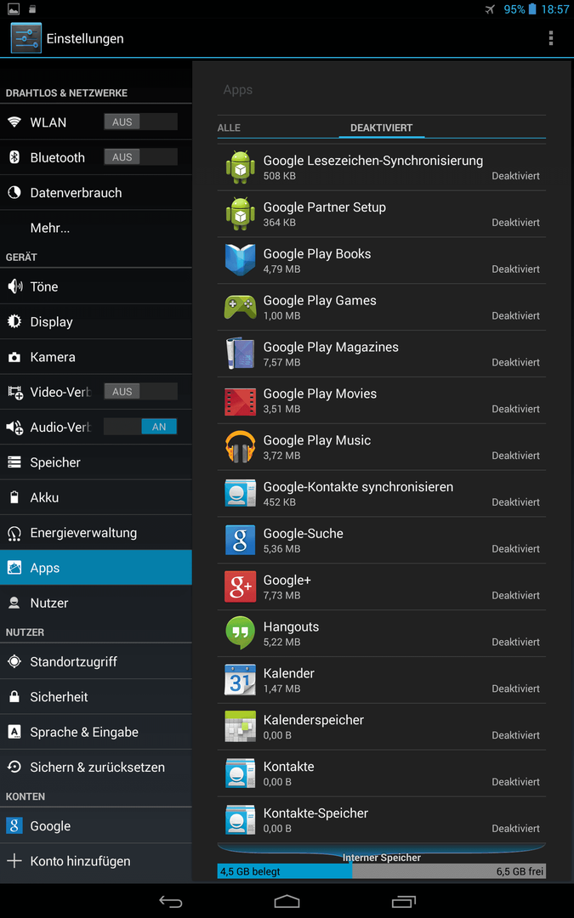Open Sprache & Eingabe settings
The width and height of the screenshot is (574, 918).
[x=96, y=732]
